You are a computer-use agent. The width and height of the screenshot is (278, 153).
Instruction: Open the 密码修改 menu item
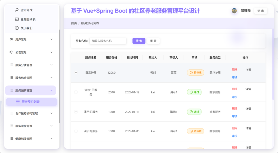click(26, 10)
